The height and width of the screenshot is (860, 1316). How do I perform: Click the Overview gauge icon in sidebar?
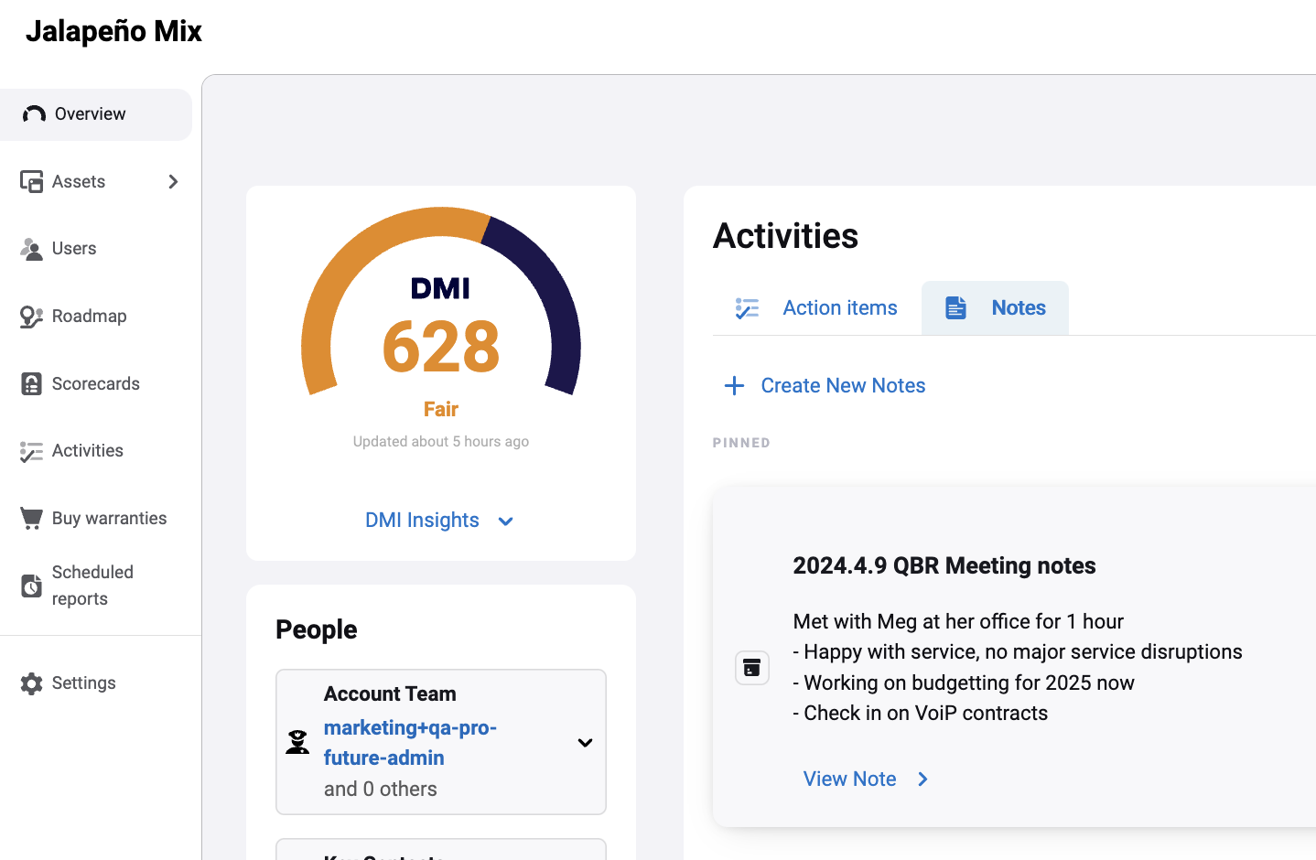34,113
